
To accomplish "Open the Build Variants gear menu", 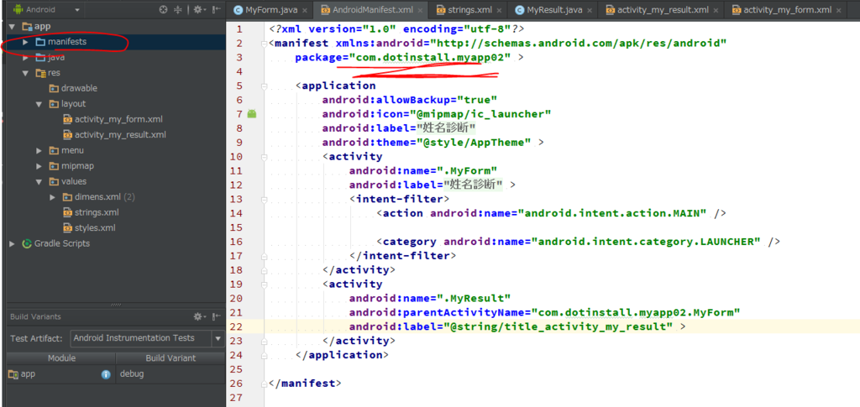I will pyautogui.click(x=199, y=316).
